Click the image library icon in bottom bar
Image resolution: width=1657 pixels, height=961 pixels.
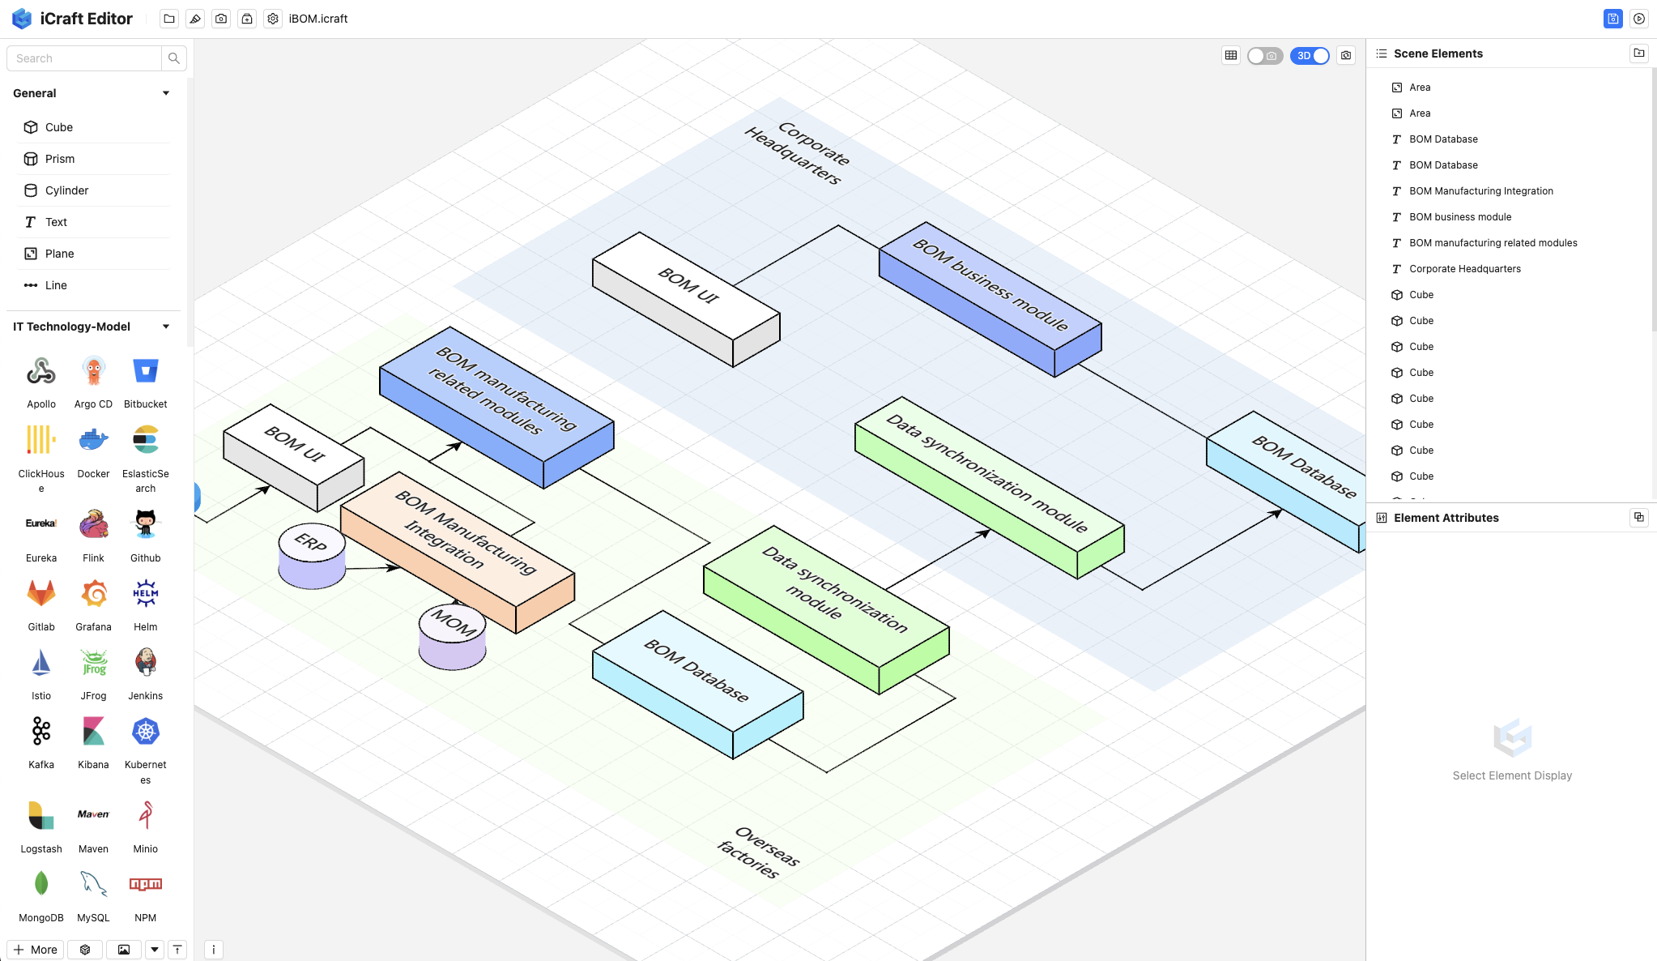tap(124, 950)
